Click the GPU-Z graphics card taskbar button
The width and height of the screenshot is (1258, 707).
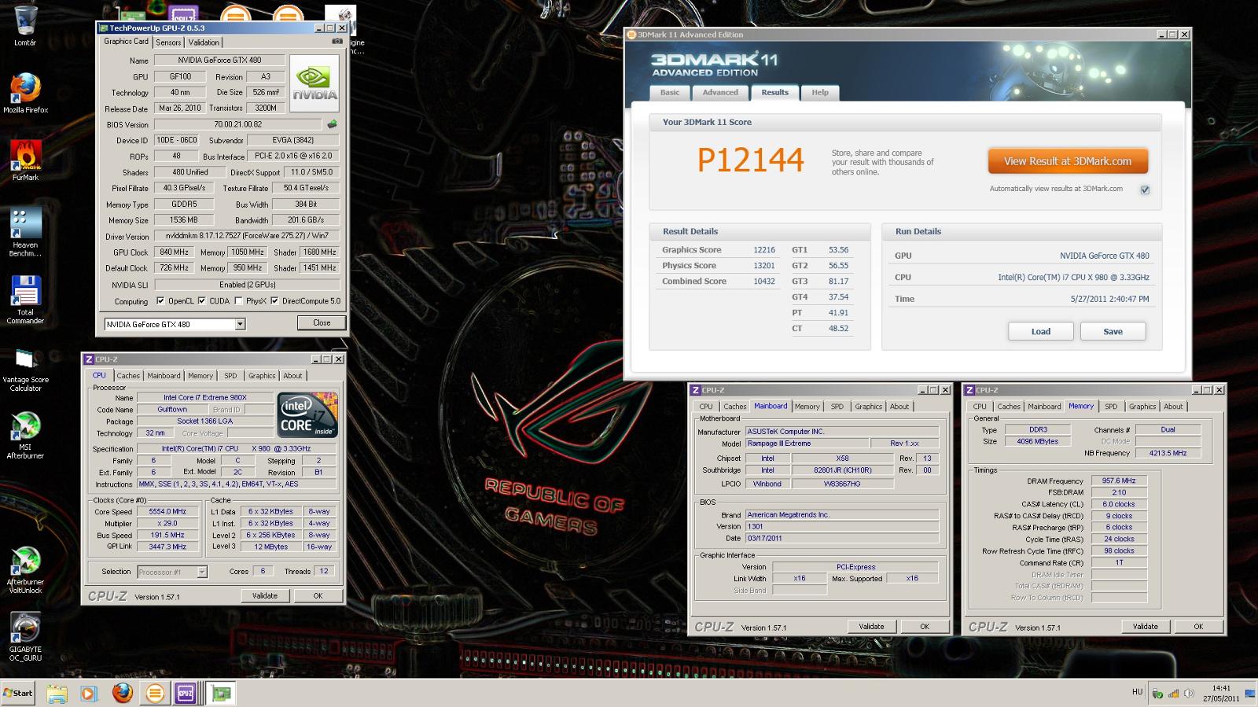(x=222, y=693)
